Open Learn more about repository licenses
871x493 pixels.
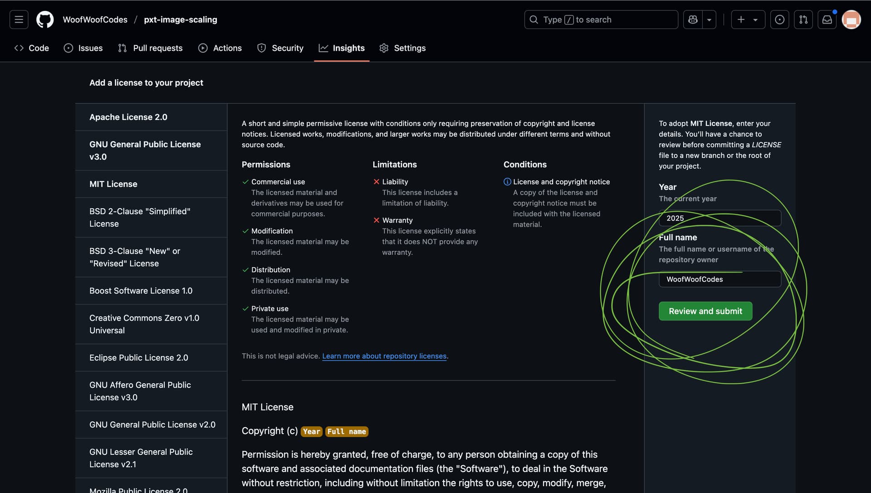click(384, 356)
